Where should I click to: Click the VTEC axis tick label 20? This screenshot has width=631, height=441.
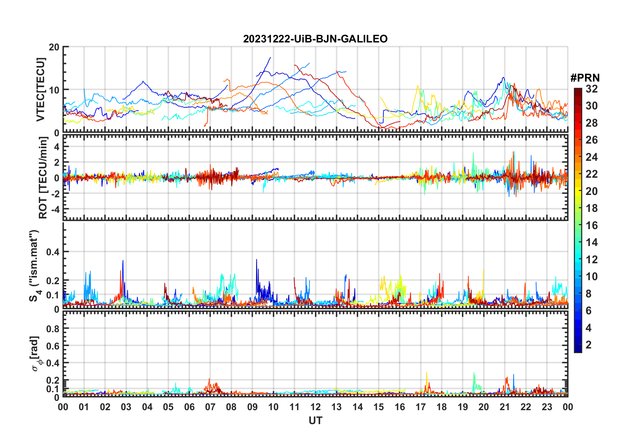pos(54,47)
